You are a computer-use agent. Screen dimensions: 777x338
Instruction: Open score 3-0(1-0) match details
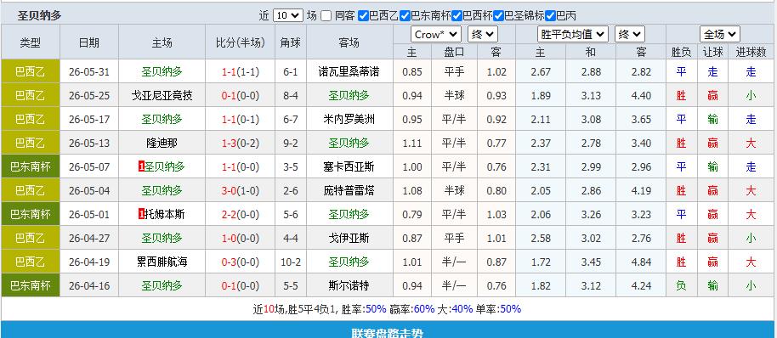pos(241,191)
